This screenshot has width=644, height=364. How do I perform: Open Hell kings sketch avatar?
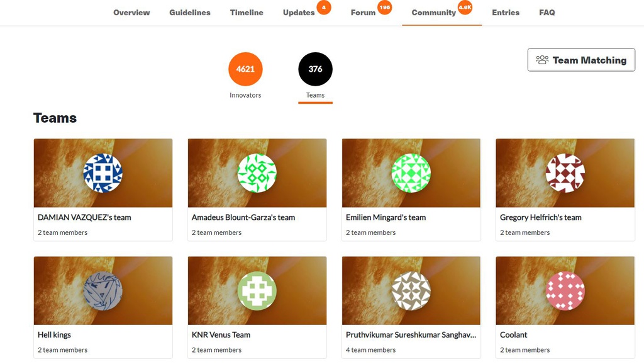[103, 291]
